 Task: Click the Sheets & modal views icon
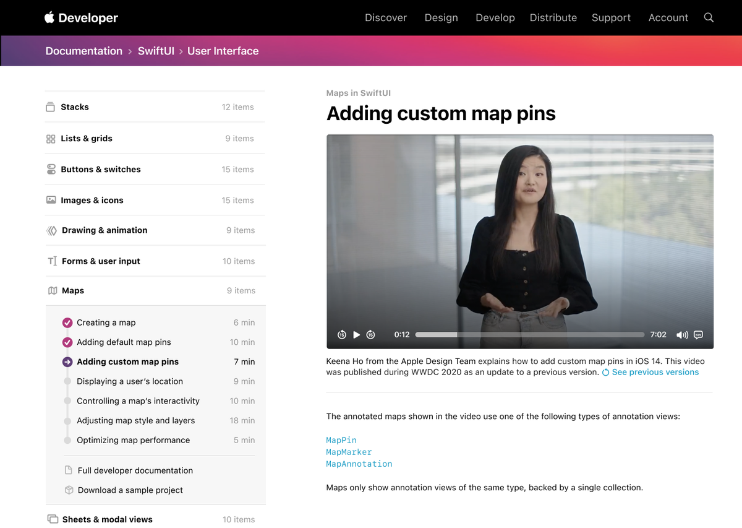point(53,519)
